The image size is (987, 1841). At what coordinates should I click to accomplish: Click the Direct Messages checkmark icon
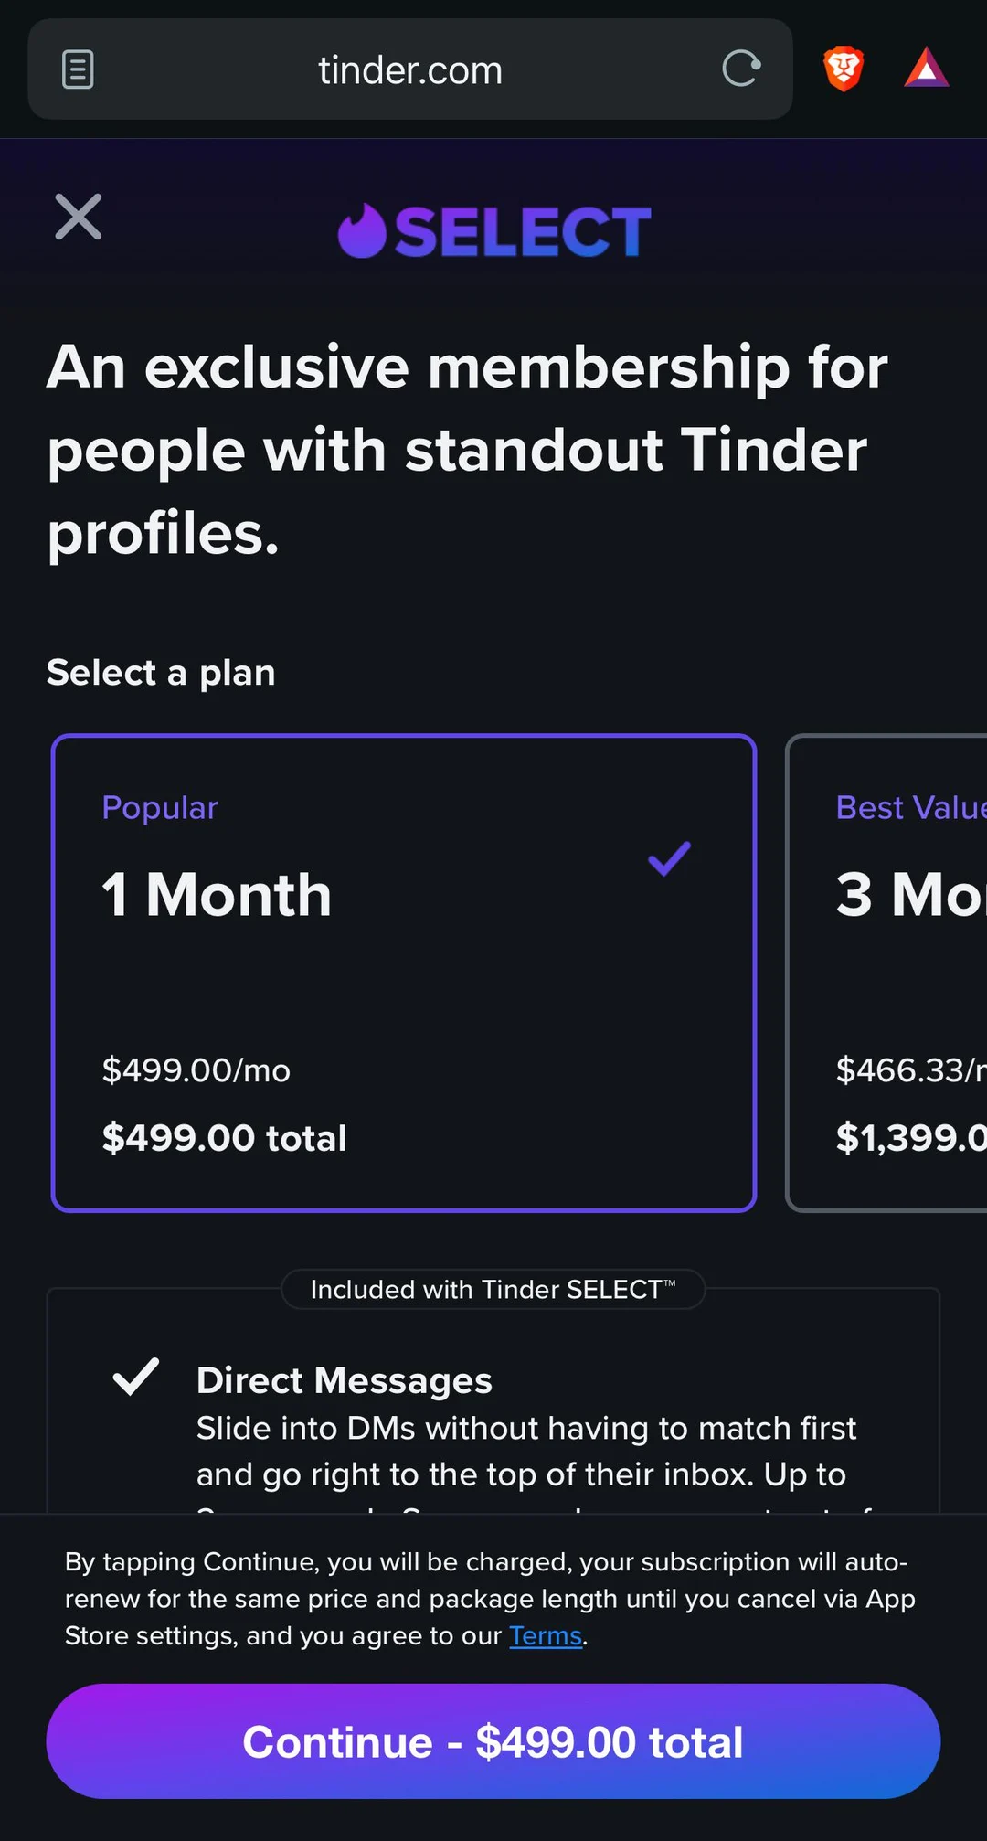click(135, 1377)
